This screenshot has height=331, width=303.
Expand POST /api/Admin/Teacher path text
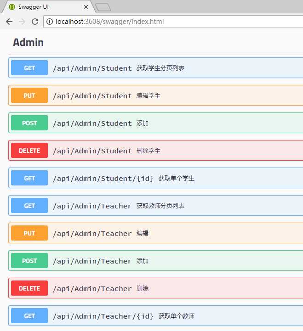click(92, 261)
